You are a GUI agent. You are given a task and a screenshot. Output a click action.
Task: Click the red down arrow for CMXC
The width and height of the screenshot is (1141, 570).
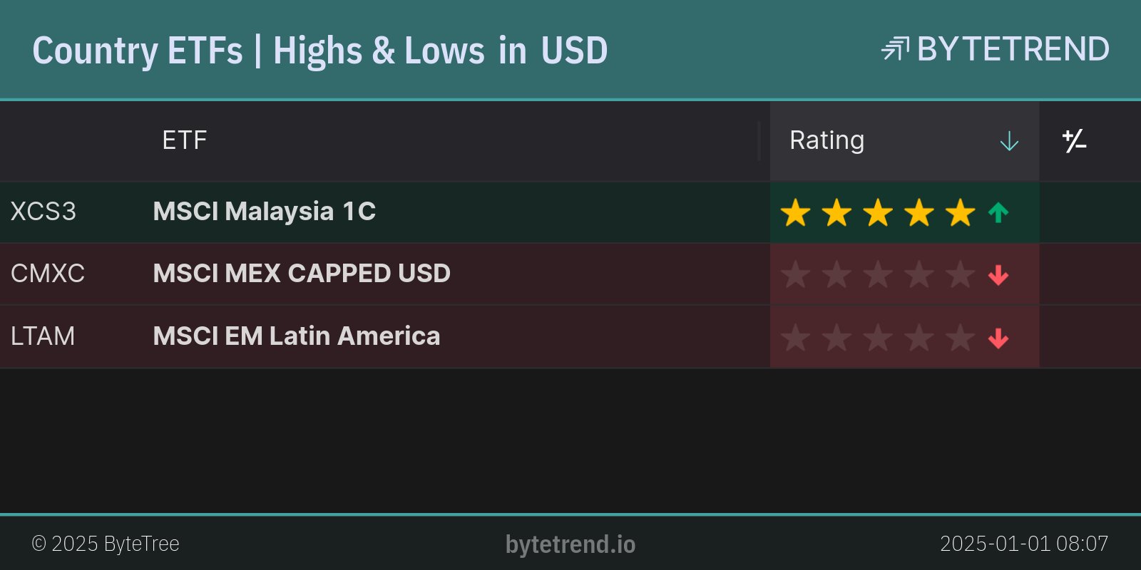coord(998,275)
